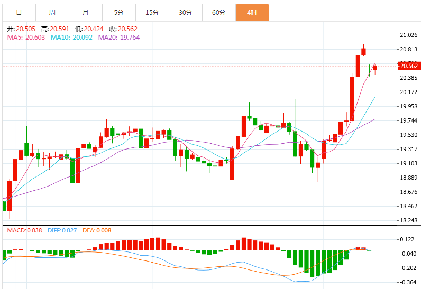
Task: Switch to the 周 weekly chart tab
Action: [x=52, y=13]
